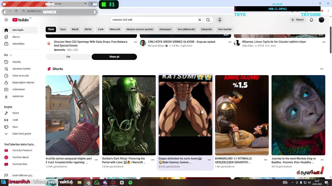Image resolution: width=332 pixels, height=186 pixels.
Task: Select Aksiyon-macera oyunları chip
Action: click(140, 29)
